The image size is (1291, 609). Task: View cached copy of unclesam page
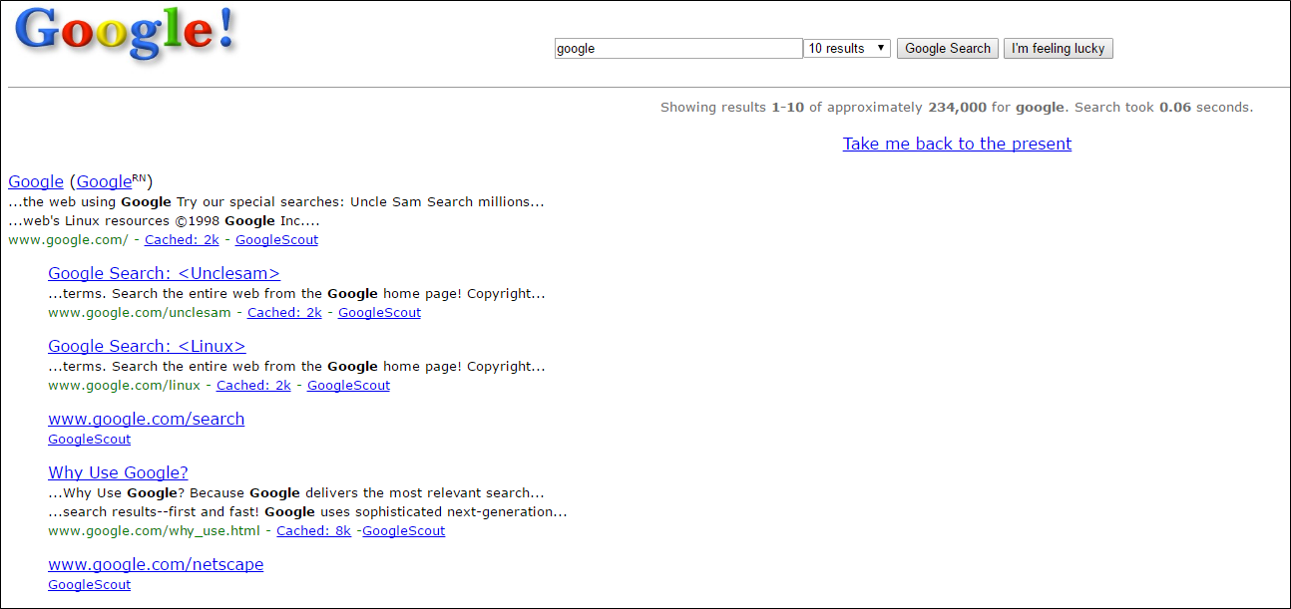[x=284, y=313]
